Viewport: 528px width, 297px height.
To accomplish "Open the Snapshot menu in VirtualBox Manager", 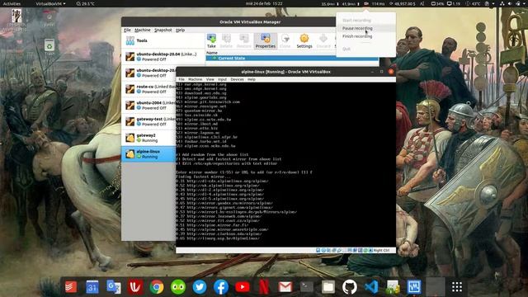I will (163, 30).
